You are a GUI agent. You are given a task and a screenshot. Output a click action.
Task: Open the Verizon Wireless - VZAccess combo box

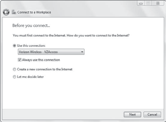(x=51, y=52)
